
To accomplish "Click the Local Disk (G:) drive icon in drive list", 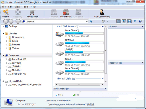I will (x=60, y=72).
